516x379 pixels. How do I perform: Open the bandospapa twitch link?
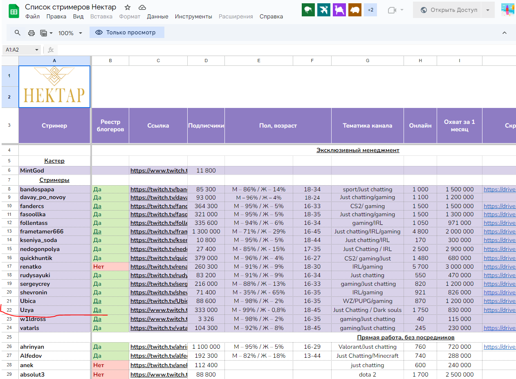click(159, 189)
